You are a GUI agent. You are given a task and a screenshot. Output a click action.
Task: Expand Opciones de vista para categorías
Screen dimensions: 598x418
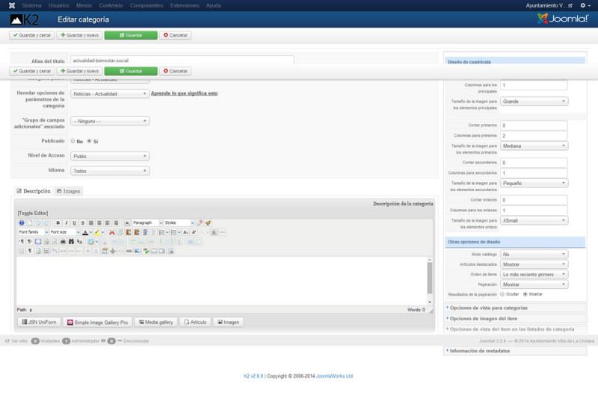(x=515, y=308)
